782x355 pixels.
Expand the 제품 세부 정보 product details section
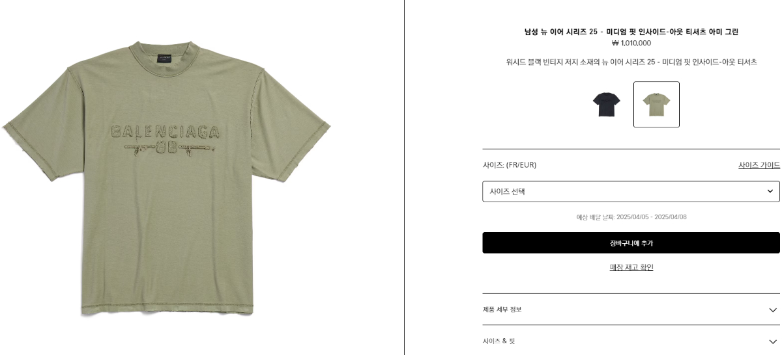pyautogui.click(x=631, y=309)
